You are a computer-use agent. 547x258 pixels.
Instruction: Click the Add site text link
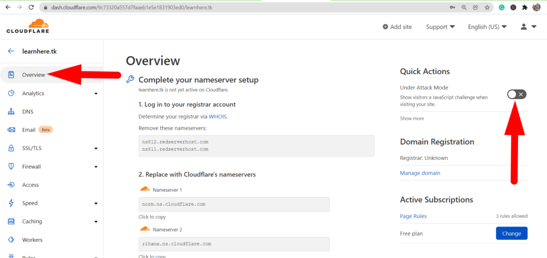click(401, 27)
